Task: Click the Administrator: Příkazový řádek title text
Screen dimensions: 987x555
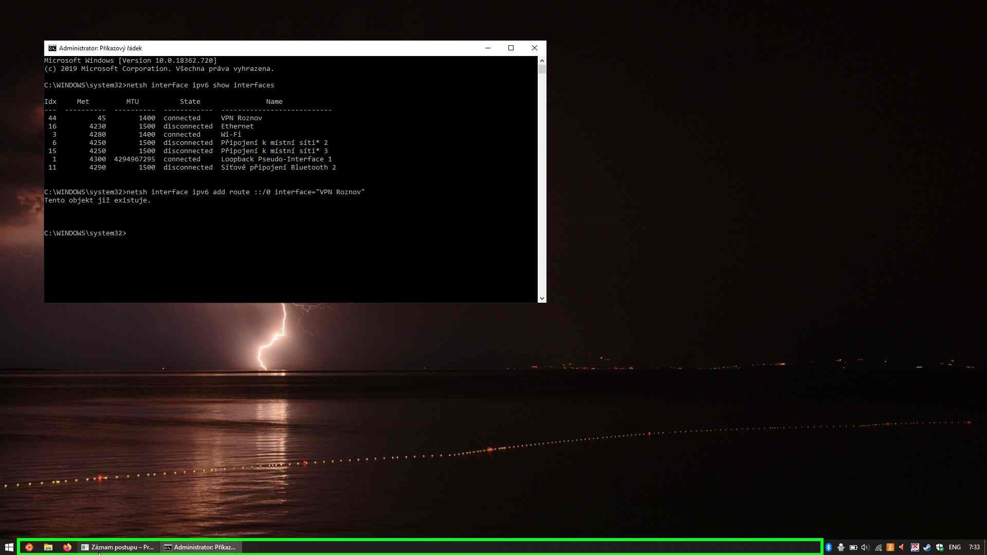Action: click(100, 48)
